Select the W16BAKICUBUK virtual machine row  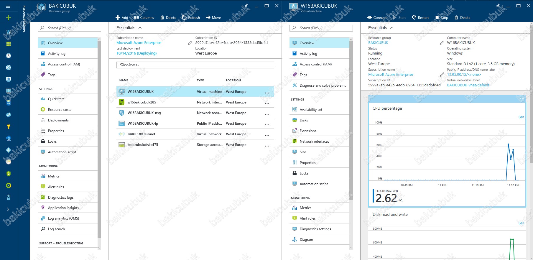tap(195, 92)
